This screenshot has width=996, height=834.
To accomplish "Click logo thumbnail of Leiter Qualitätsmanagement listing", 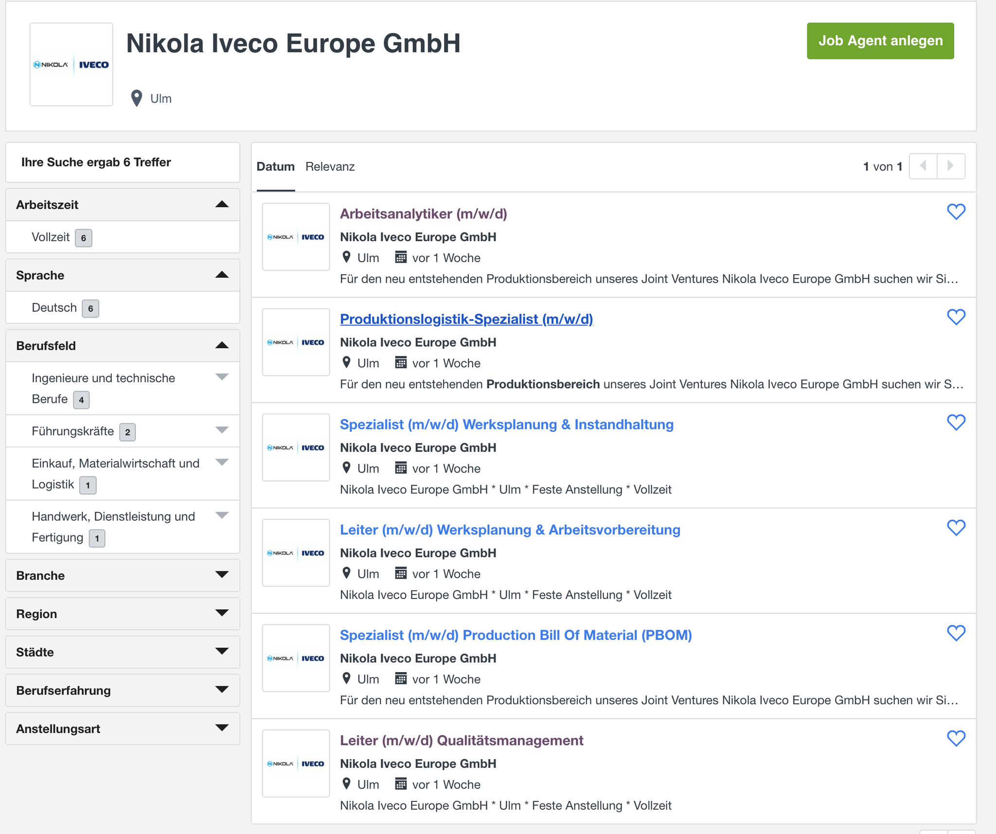I will (x=296, y=763).
